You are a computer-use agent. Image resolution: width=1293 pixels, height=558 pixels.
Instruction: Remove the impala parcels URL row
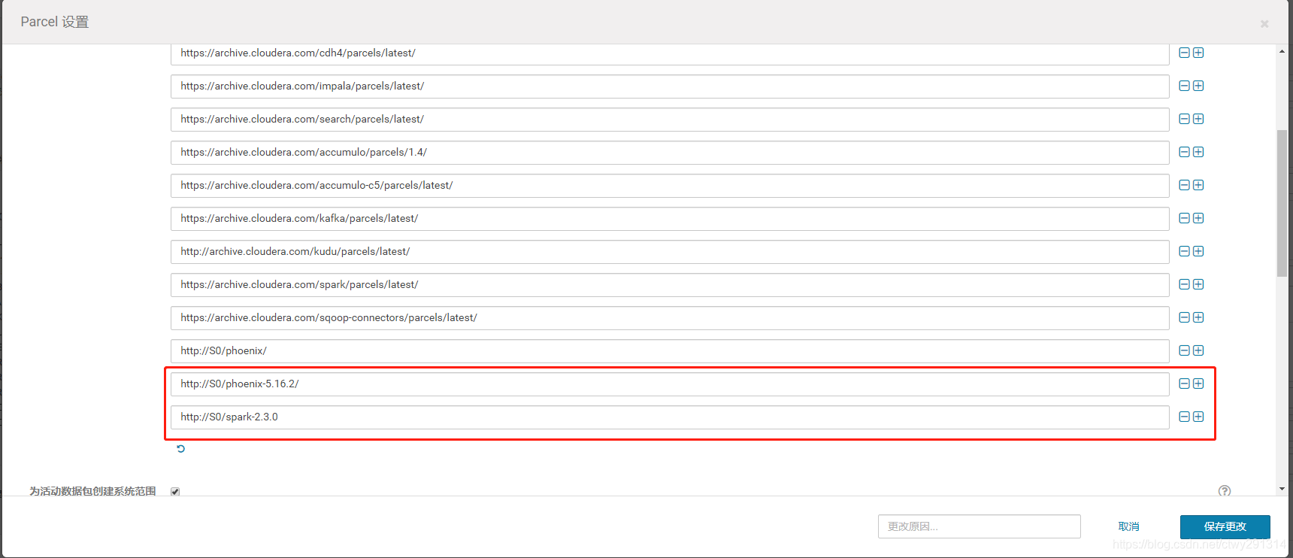coord(1184,86)
